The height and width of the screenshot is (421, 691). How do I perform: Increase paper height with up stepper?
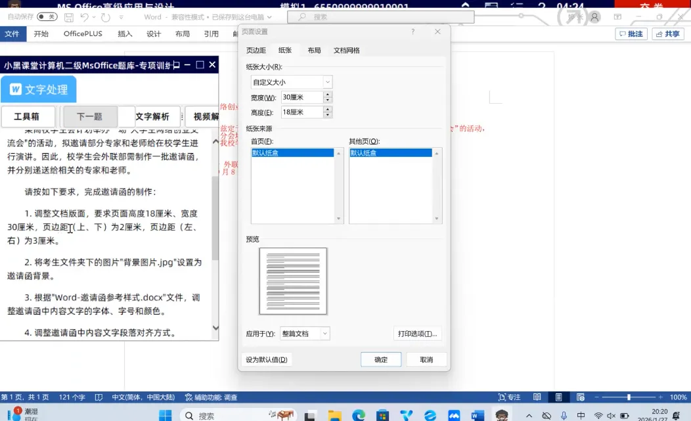(x=327, y=109)
